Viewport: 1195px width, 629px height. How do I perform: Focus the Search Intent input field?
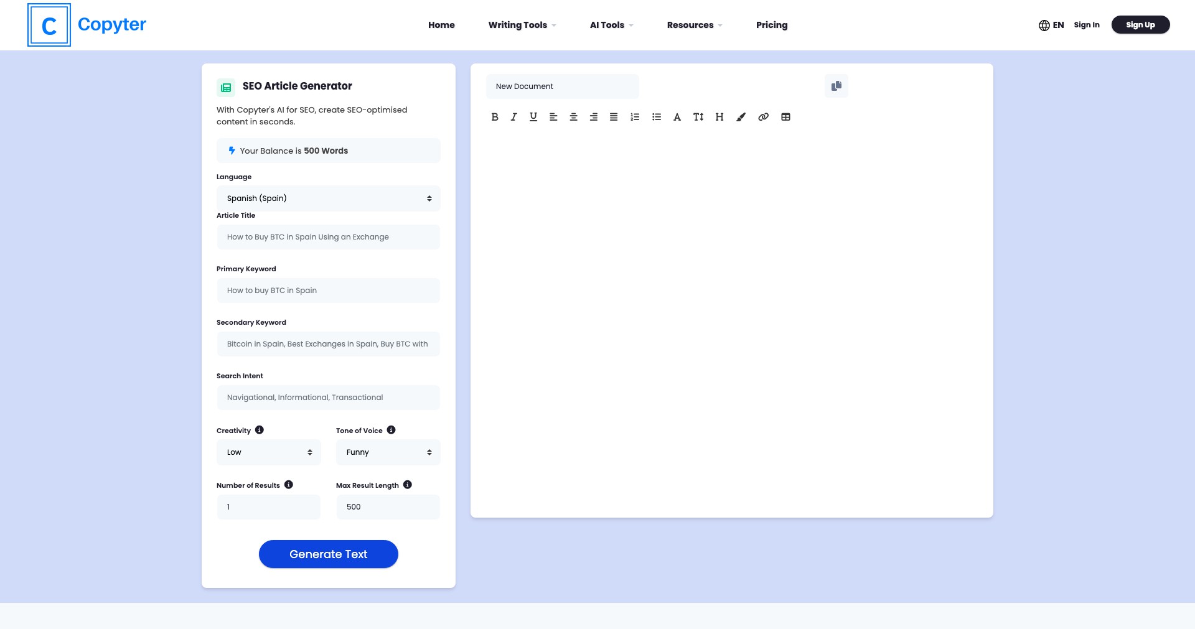pos(329,398)
